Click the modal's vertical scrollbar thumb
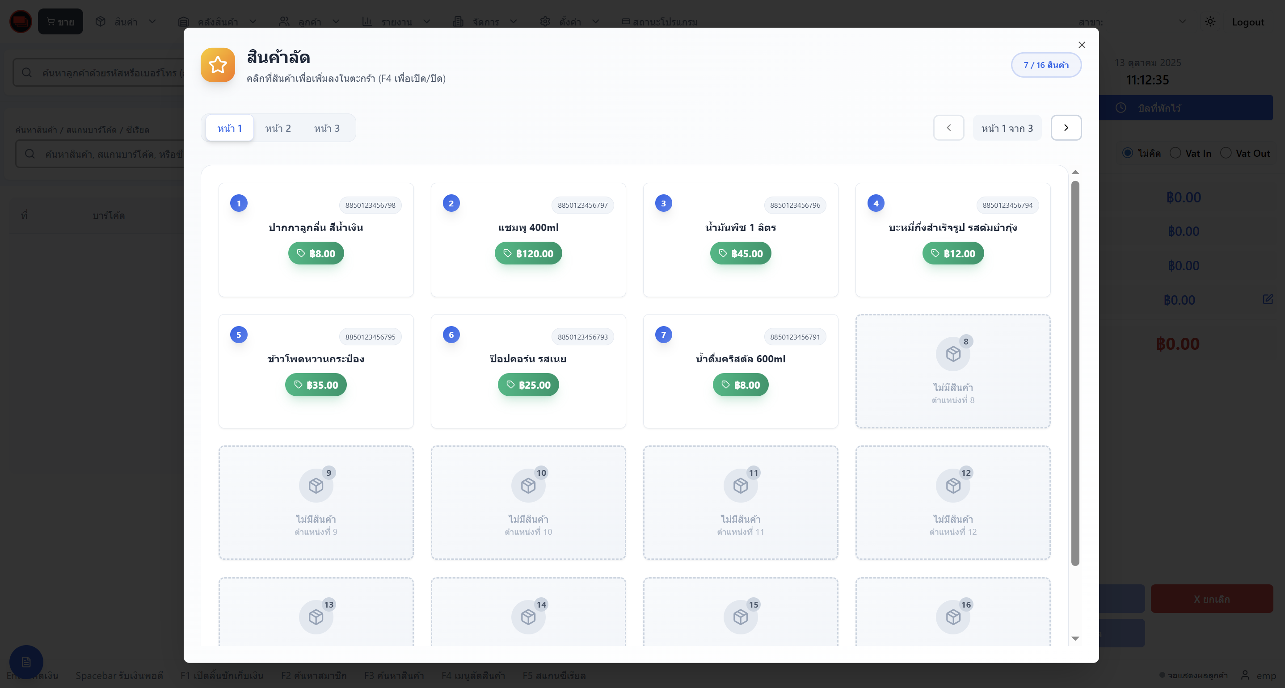Viewport: 1285px width, 688px height. click(1075, 373)
